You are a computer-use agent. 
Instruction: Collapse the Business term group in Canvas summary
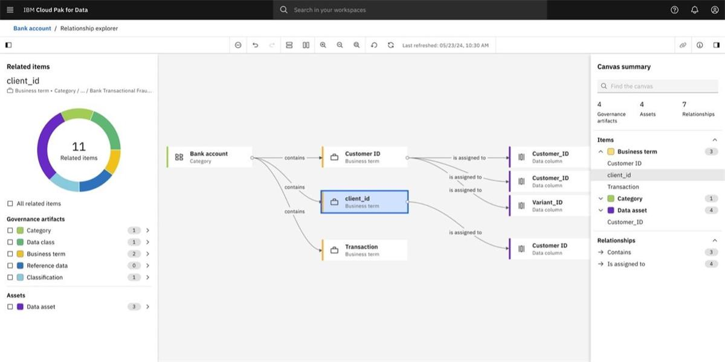point(601,152)
